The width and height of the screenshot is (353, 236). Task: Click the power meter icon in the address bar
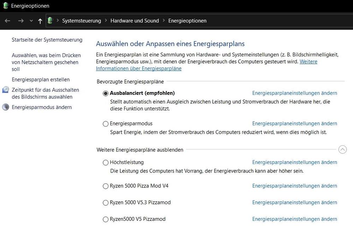(x=50, y=20)
